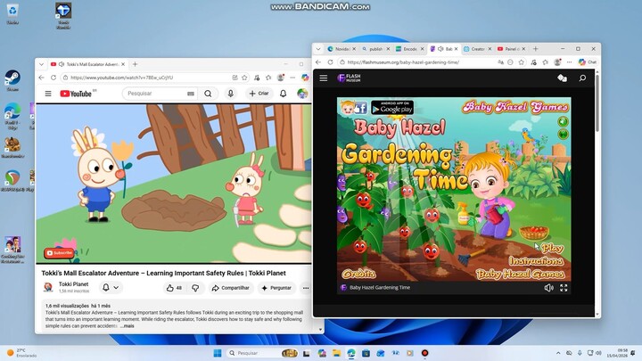Switch to the Encoder browser tab
642x361 pixels.
(x=409, y=49)
